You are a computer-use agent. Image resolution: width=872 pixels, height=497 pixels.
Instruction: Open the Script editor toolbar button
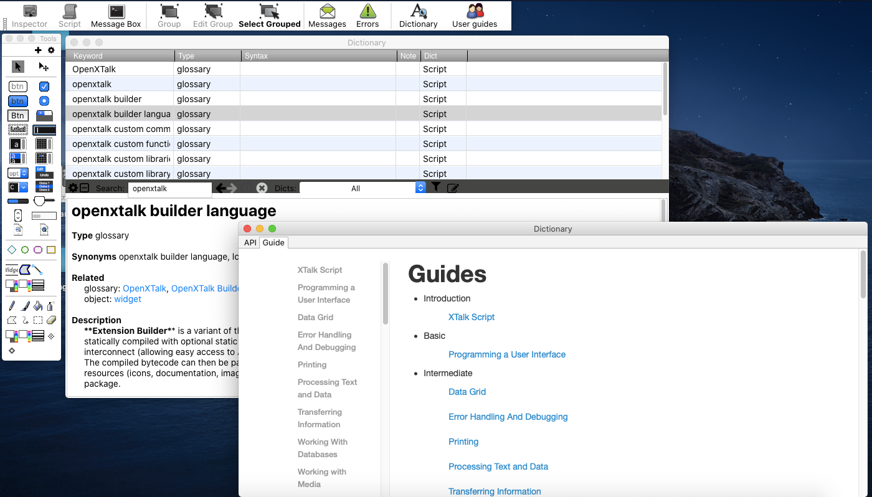tap(70, 16)
